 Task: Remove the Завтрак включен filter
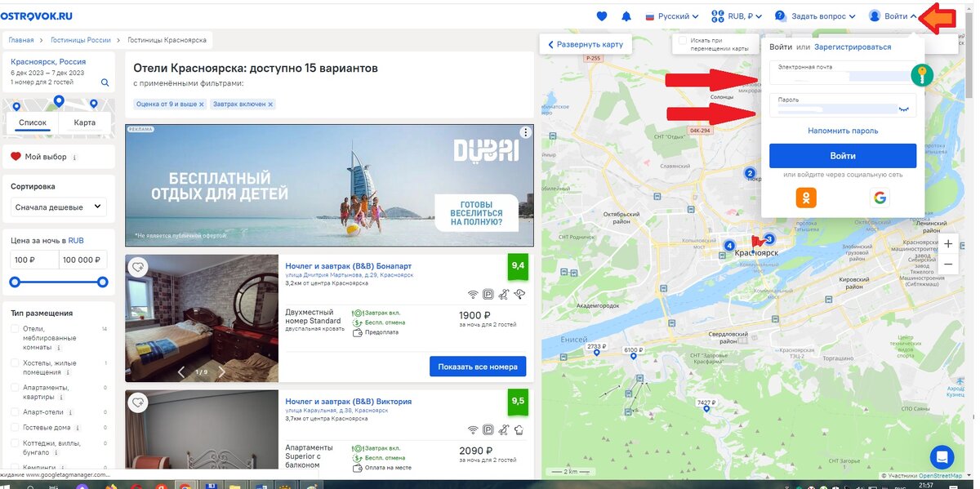[270, 104]
